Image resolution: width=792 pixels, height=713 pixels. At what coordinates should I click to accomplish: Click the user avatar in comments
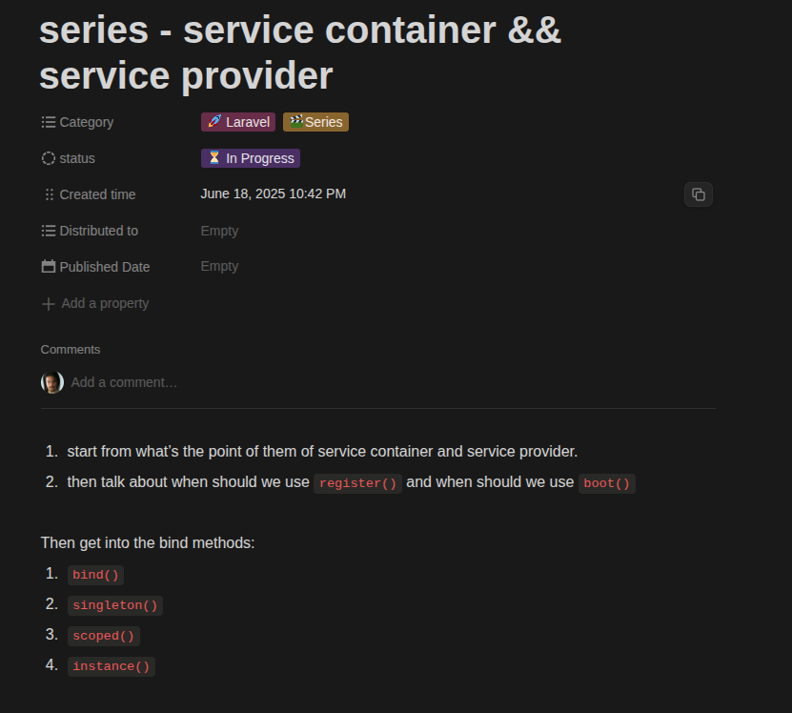(52, 382)
